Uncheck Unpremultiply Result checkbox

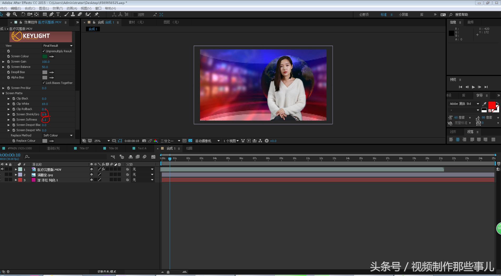44,51
